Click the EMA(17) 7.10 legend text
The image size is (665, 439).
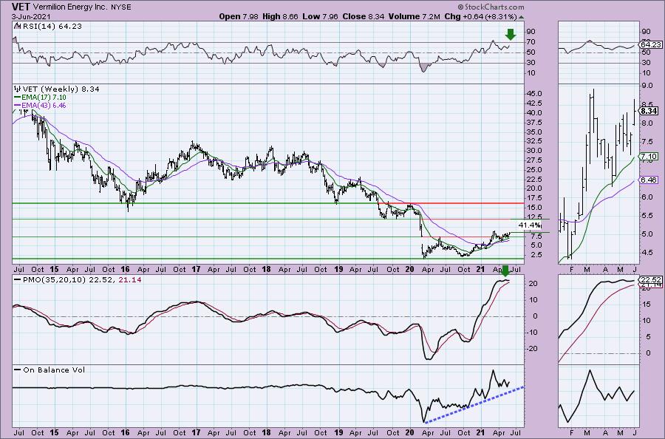pyautogui.click(x=44, y=98)
